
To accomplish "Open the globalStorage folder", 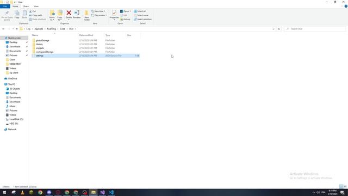I will tap(42, 40).
